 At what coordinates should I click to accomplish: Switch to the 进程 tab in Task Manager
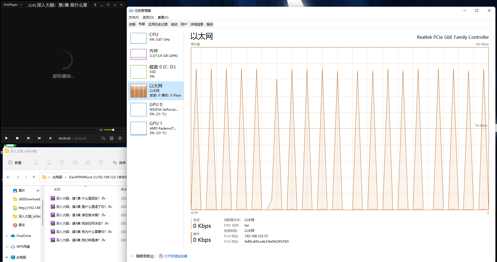pyautogui.click(x=132, y=24)
